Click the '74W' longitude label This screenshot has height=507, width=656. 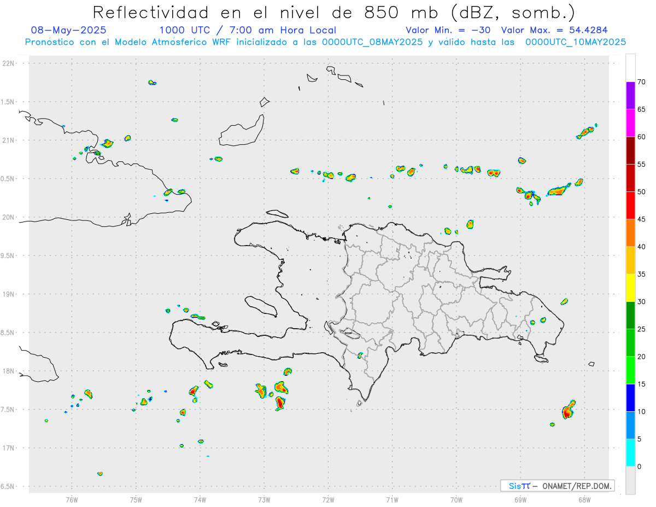[200, 499]
